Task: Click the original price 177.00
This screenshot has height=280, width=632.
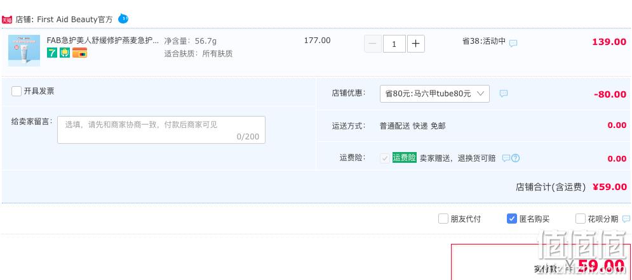Action: (317, 41)
